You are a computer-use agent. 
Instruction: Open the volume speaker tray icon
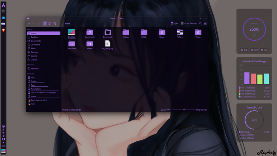click(x=3, y=133)
